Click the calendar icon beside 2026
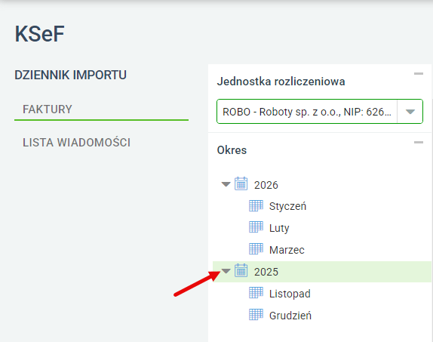This screenshot has width=433, height=342. 241,184
